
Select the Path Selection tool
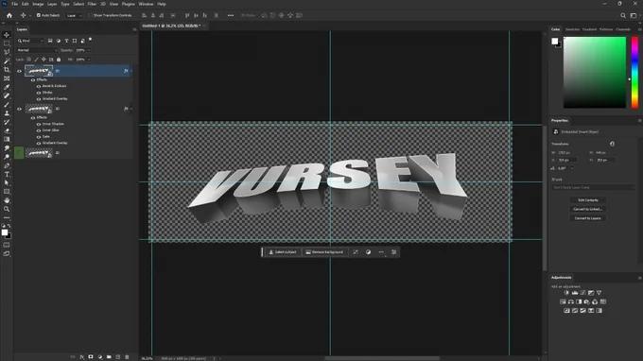pyautogui.click(x=7, y=183)
